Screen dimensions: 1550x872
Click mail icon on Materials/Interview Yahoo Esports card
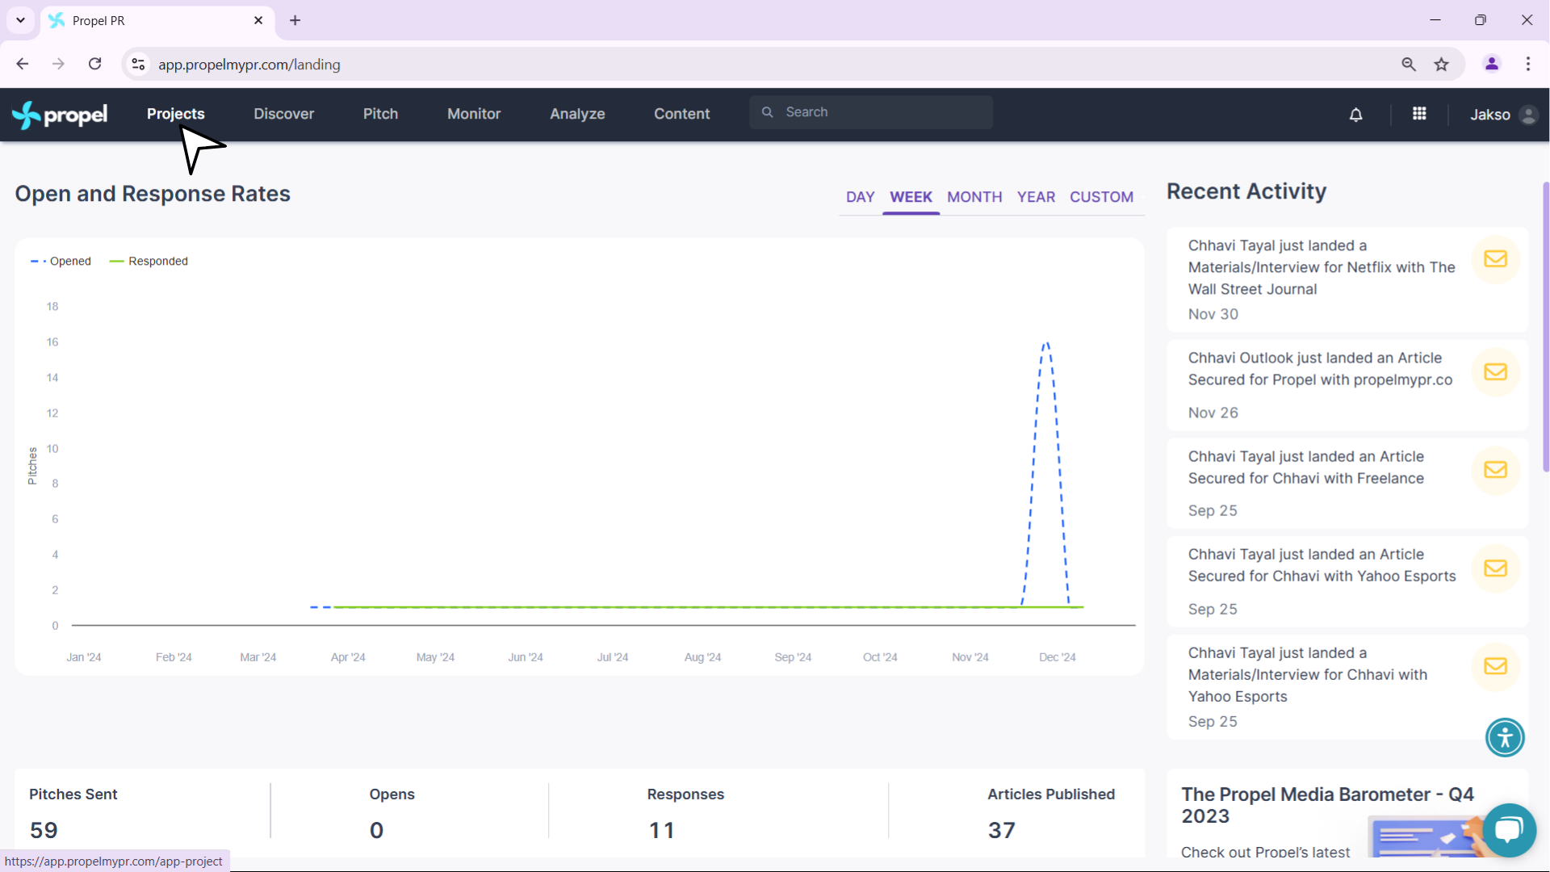1496,667
